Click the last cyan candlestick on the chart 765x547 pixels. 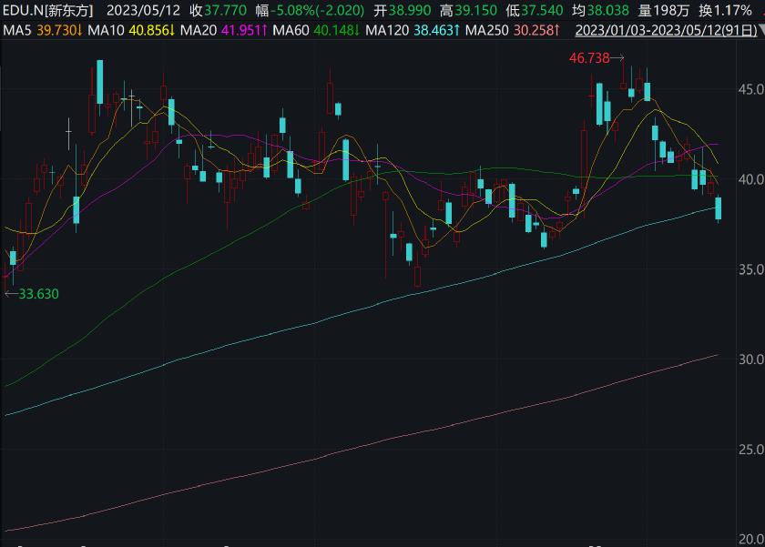click(719, 208)
